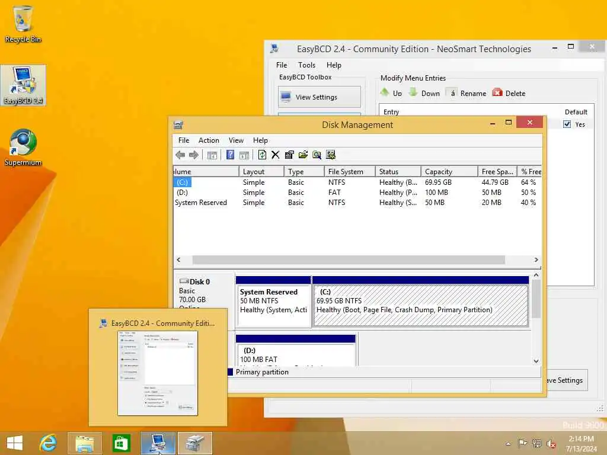Show hidden tray icons arrow
This screenshot has height=455, width=607.
pos(508,444)
